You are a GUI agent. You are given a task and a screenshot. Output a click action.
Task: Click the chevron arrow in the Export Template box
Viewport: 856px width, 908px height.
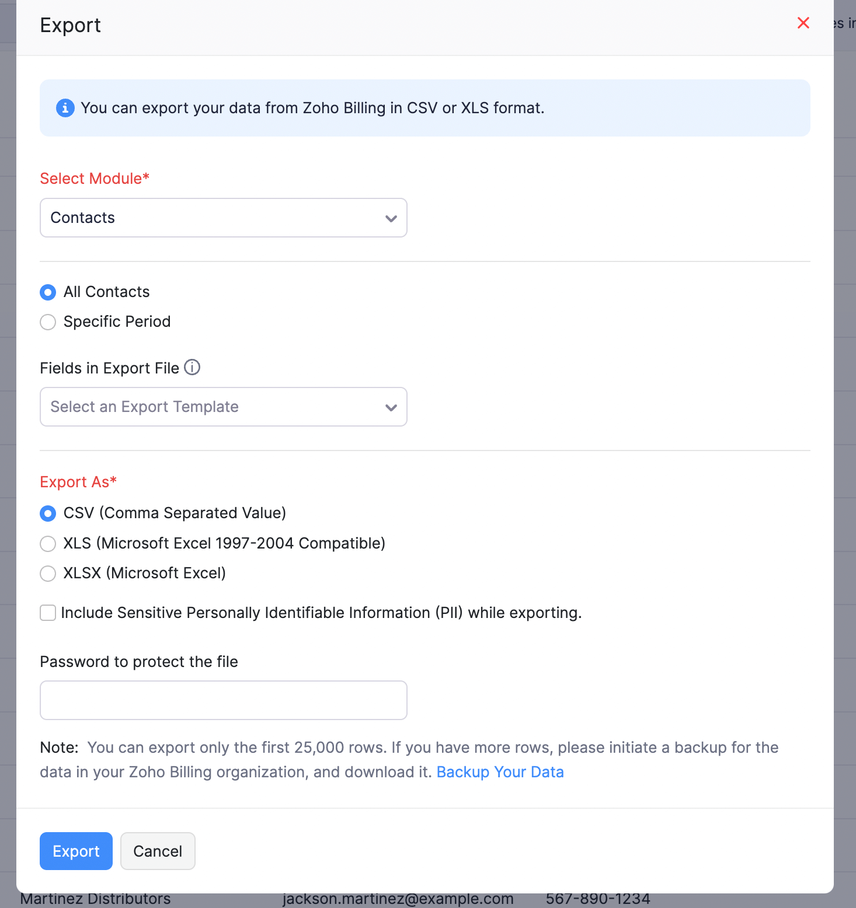click(x=391, y=407)
